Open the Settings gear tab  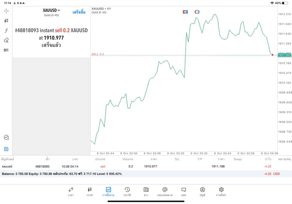[221, 191]
